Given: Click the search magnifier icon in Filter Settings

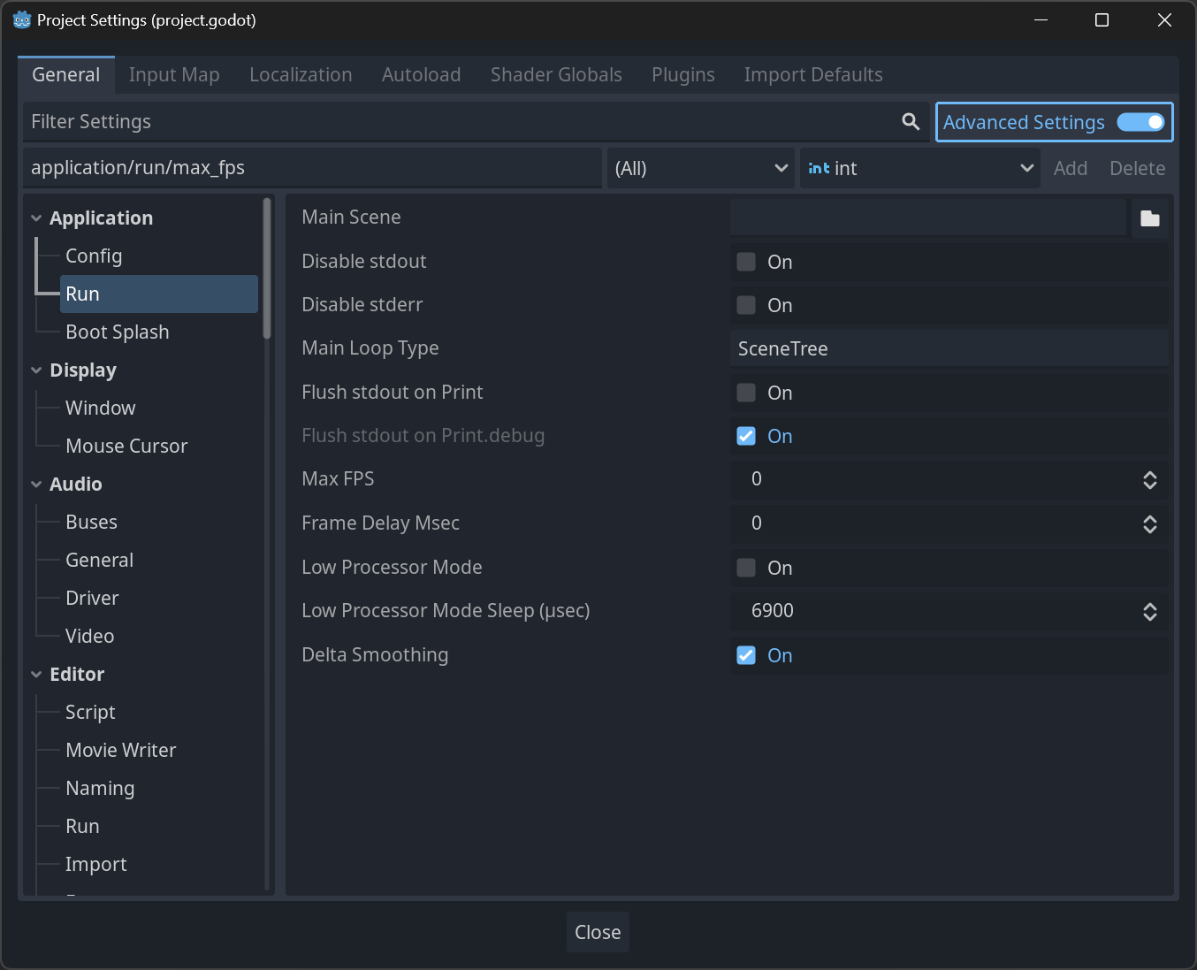Looking at the screenshot, I should coord(911,122).
